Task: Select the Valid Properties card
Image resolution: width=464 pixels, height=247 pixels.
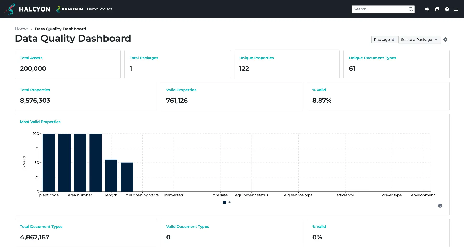Action: (232, 96)
